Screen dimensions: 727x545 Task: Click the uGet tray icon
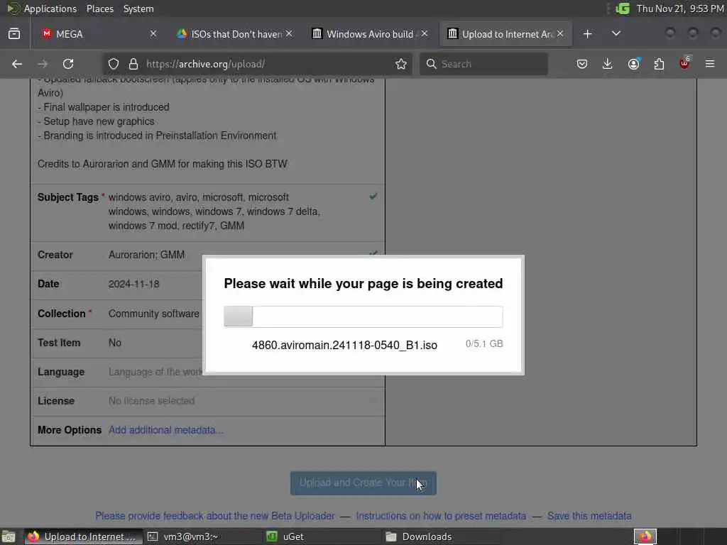click(623, 9)
